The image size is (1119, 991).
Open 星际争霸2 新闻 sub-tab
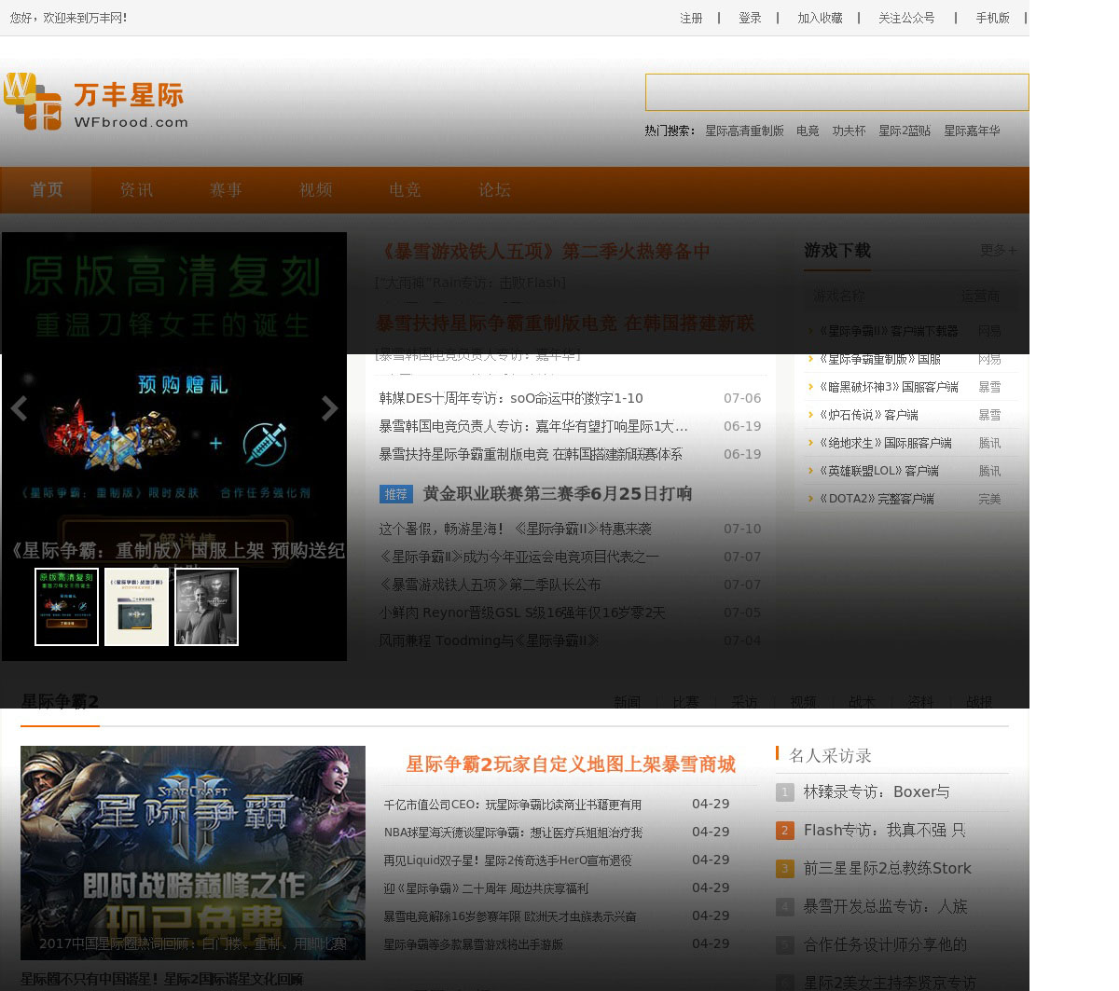point(627,702)
